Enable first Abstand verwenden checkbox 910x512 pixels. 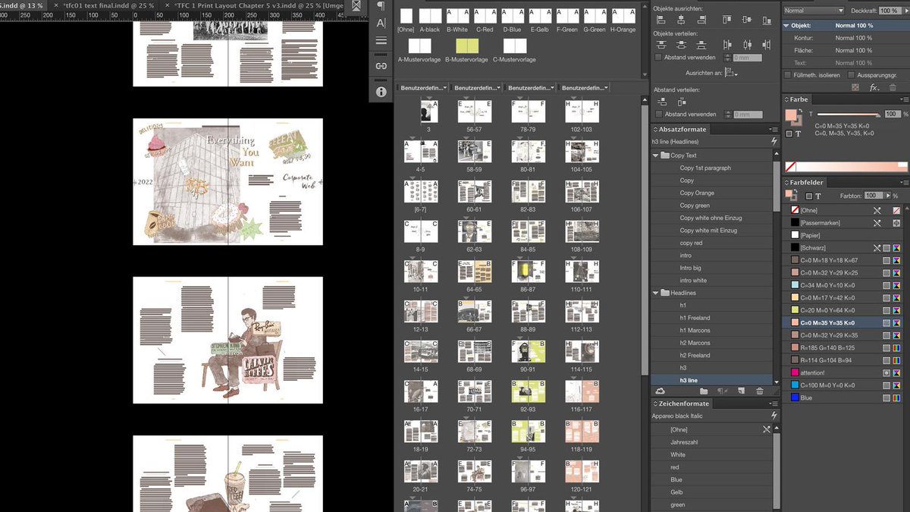coord(658,58)
